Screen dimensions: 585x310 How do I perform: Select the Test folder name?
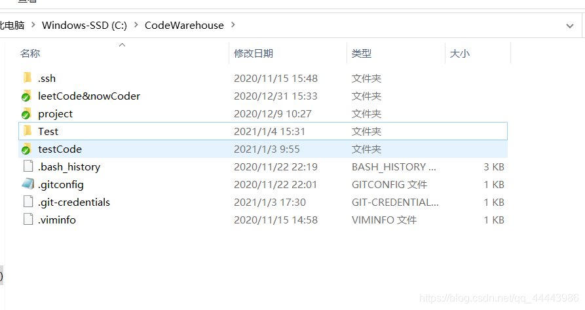pyautogui.click(x=48, y=131)
